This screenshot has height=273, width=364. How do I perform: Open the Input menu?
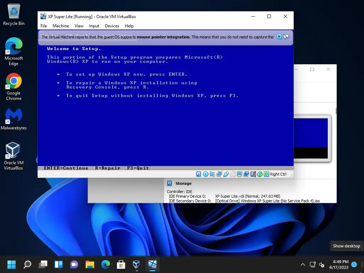pos(94,26)
